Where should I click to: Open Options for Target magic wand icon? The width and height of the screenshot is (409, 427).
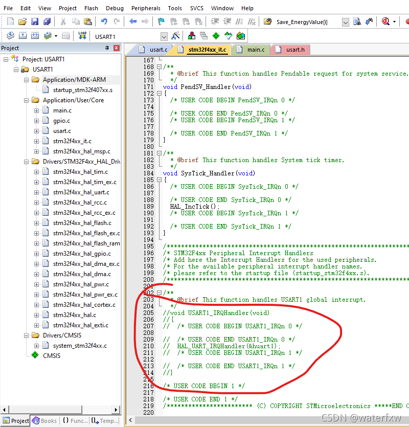click(x=176, y=36)
